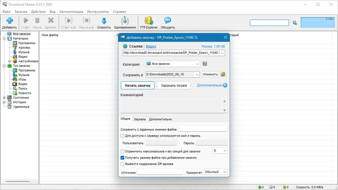Expand the История tree node
The width and height of the screenshot is (338, 190).
[4, 102]
